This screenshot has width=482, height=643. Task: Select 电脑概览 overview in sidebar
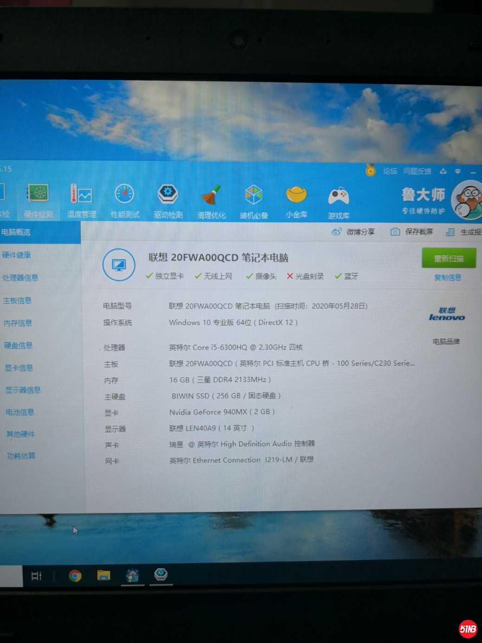[16, 232]
